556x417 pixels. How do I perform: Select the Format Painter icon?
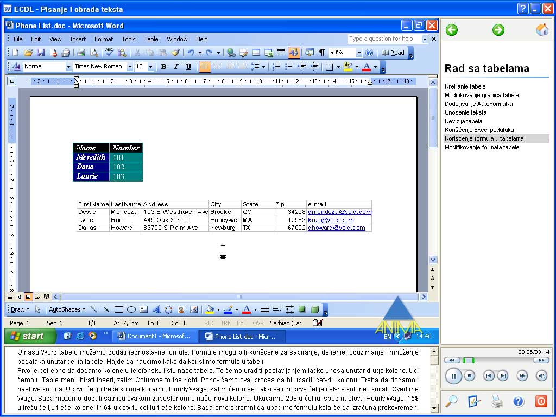[176, 53]
